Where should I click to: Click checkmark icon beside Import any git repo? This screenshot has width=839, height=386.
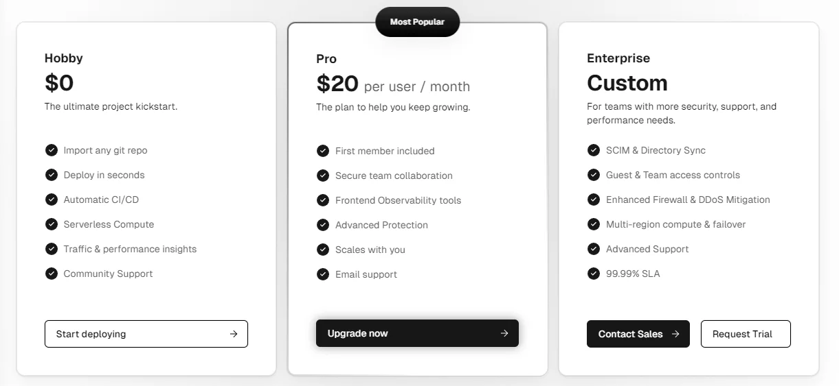coord(52,150)
